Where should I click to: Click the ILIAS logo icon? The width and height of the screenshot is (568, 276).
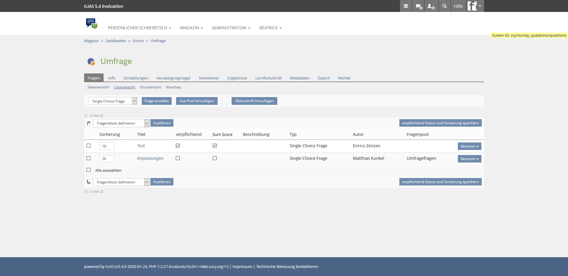coord(91,24)
